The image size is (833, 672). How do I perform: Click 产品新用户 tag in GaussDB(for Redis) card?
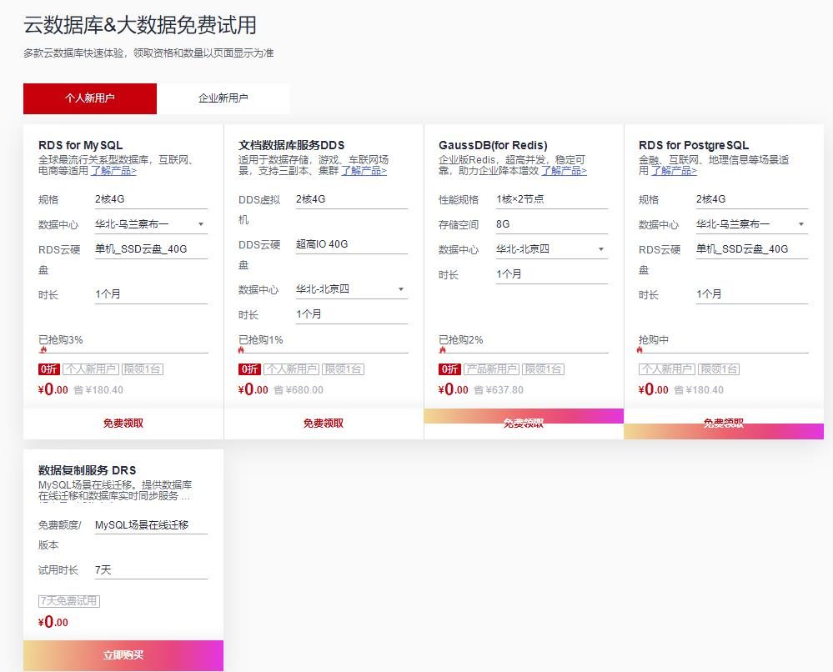click(491, 369)
